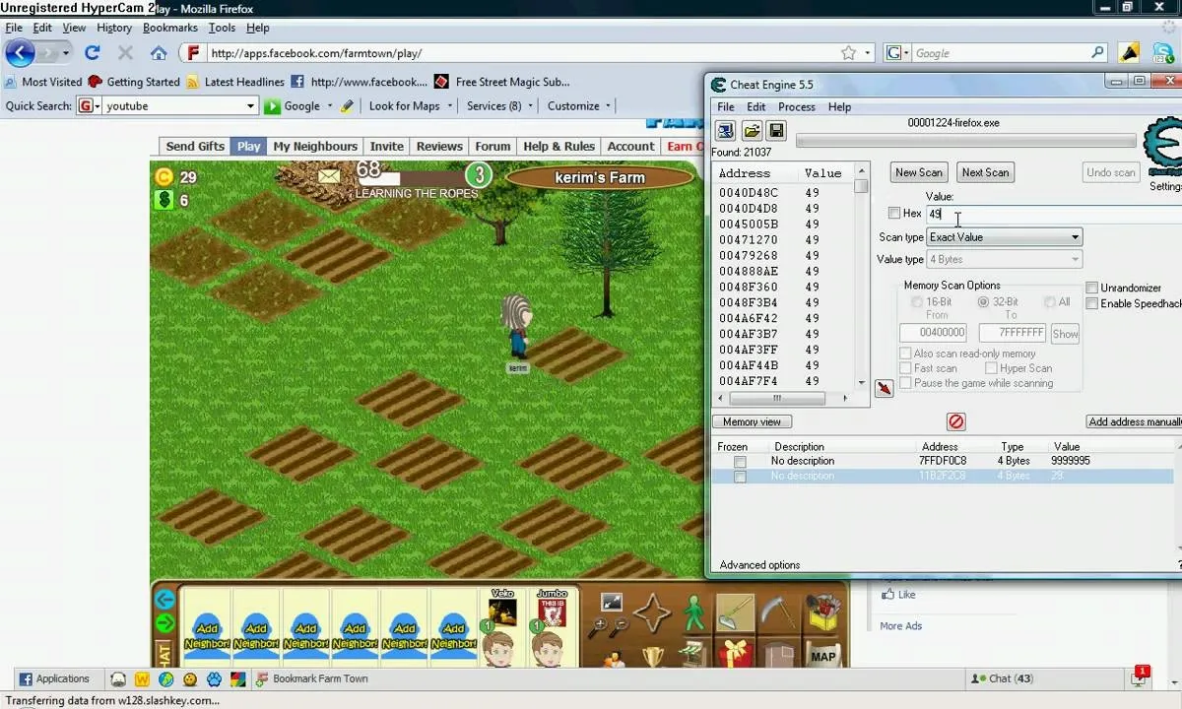Viewport: 1182px width, 709px height.
Task: Select the 32-Bit radio button
Action: [983, 302]
